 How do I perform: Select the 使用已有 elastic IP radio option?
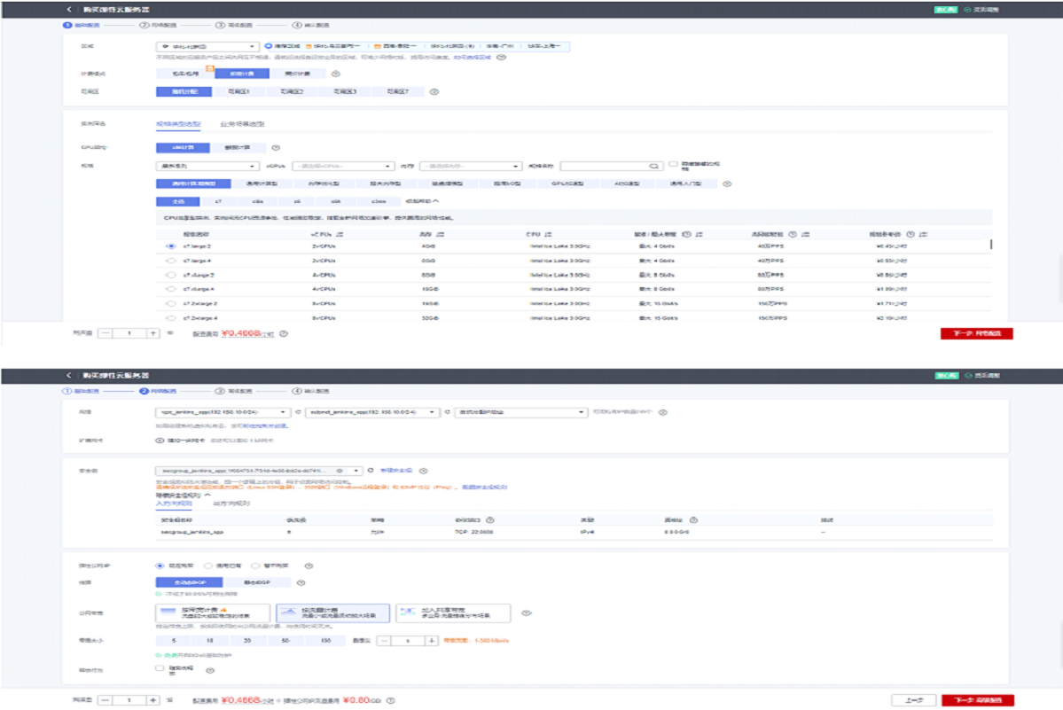207,565
